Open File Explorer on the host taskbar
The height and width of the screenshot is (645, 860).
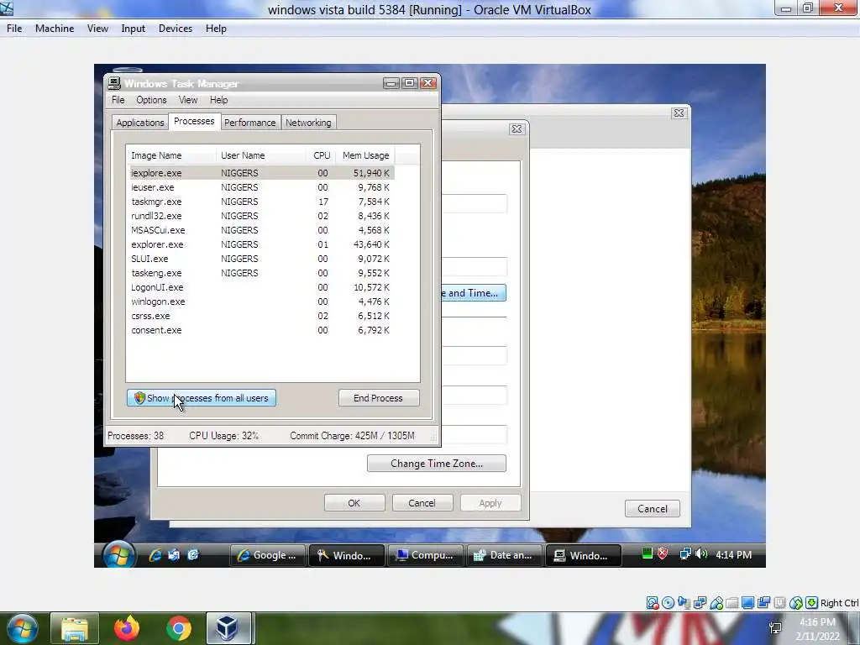(x=75, y=628)
